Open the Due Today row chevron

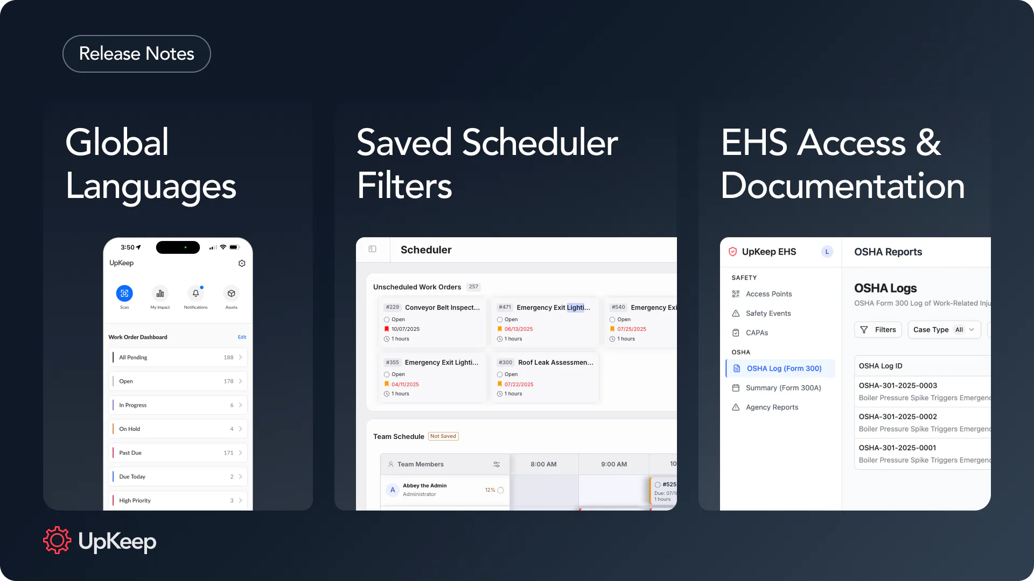pyautogui.click(x=240, y=477)
